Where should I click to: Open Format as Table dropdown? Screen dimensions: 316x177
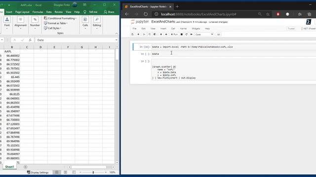click(x=56, y=23)
